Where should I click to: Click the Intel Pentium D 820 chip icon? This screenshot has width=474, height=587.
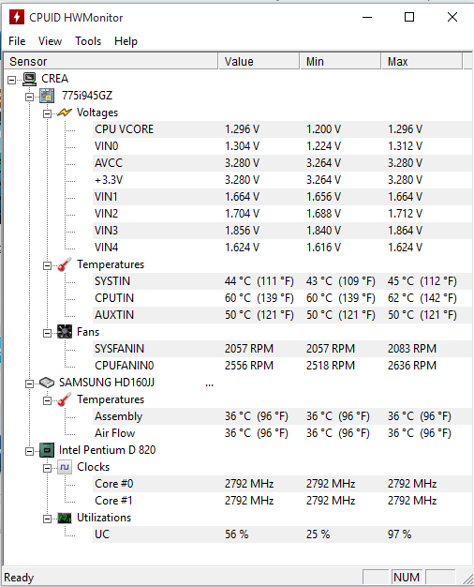(47, 450)
